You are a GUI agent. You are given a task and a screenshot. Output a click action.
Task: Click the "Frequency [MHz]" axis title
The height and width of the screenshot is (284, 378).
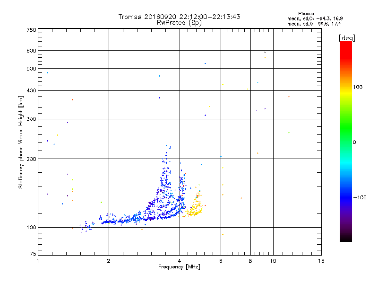pos(179,267)
